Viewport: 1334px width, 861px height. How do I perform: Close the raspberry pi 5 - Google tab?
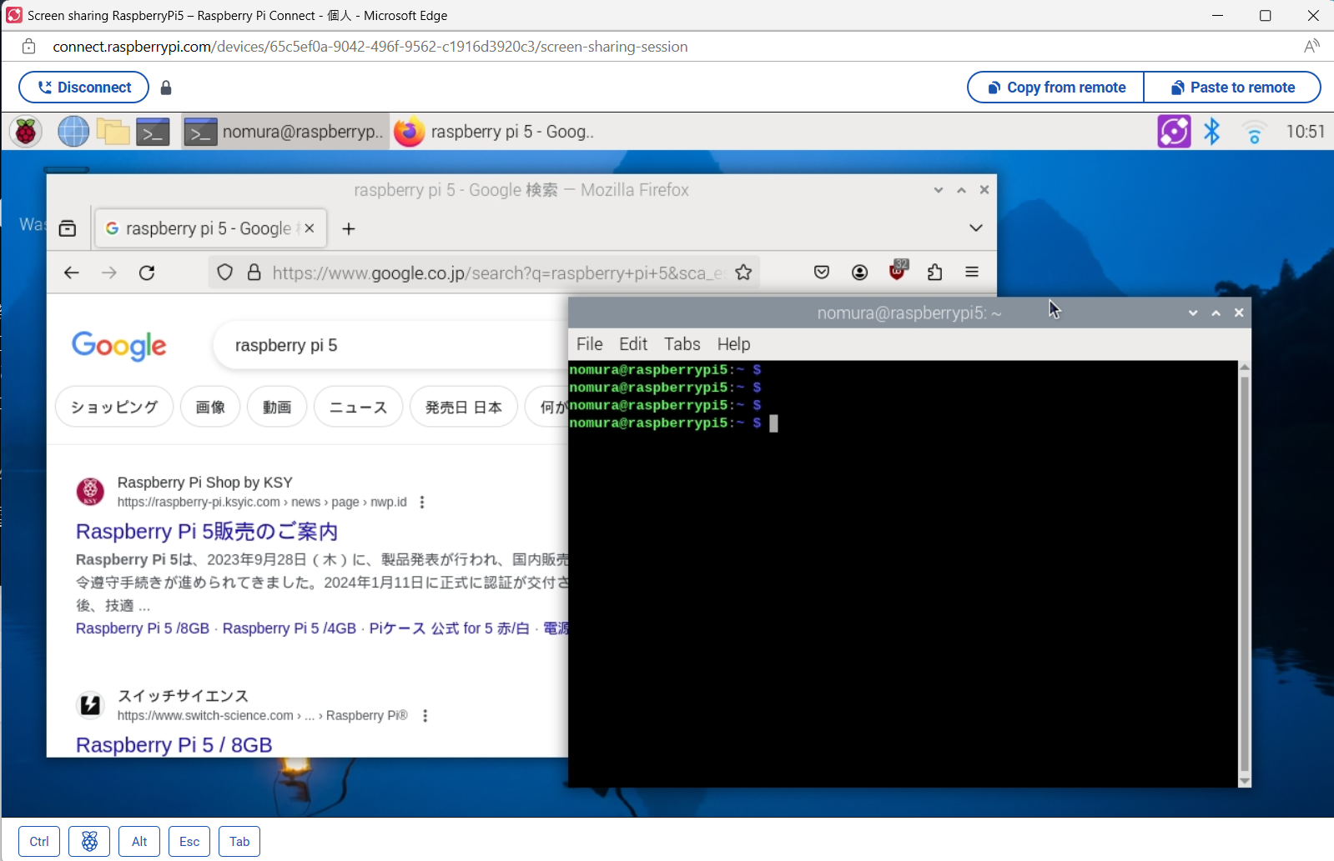pos(310,228)
